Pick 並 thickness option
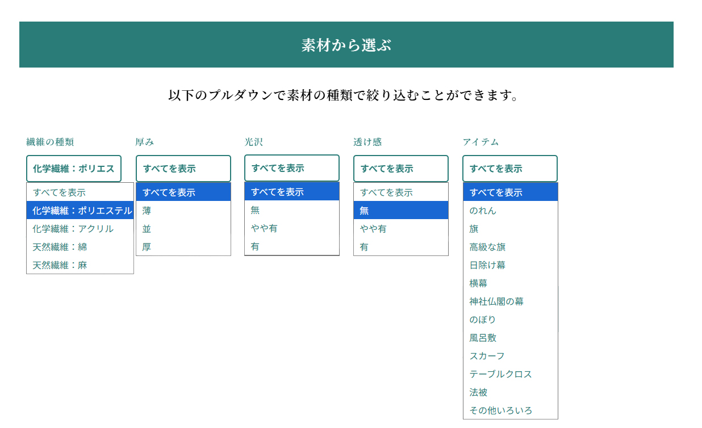The width and height of the screenshot is (702, 428). (x=183, y=229)
